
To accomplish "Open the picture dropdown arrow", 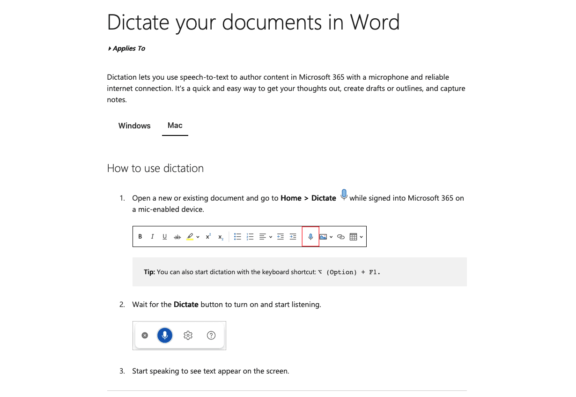I will (332, 237).
